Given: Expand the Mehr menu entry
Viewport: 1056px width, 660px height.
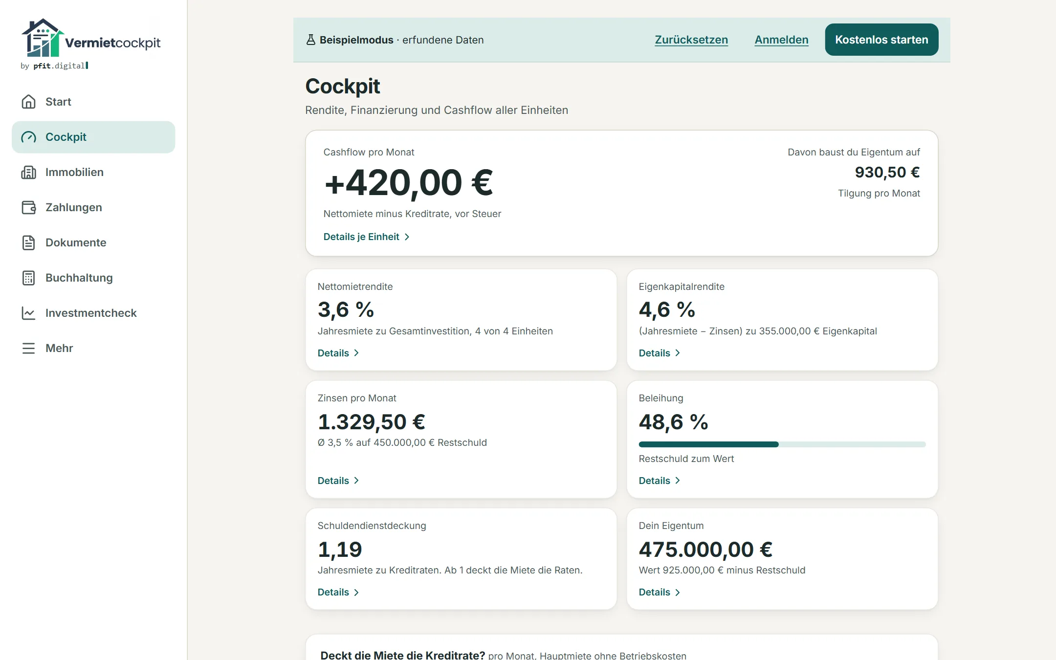Looking at the screenshot, I should point(93,348).
